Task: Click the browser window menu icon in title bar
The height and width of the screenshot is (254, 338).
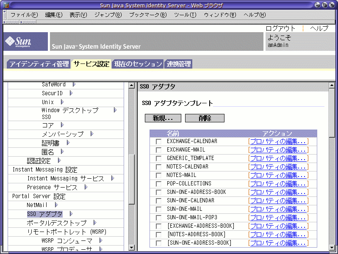Action: [6, 5]
